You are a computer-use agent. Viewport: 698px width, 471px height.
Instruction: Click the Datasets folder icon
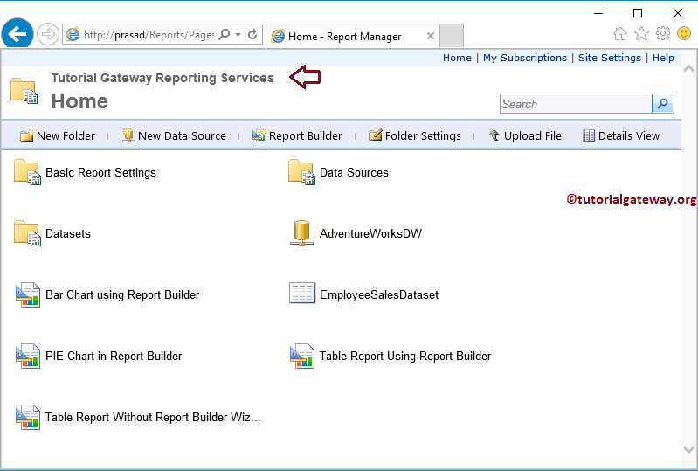27,232
